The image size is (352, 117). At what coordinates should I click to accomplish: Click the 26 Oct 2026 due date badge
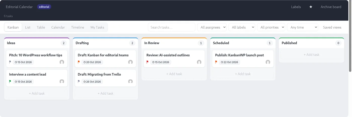coord(92,81)
